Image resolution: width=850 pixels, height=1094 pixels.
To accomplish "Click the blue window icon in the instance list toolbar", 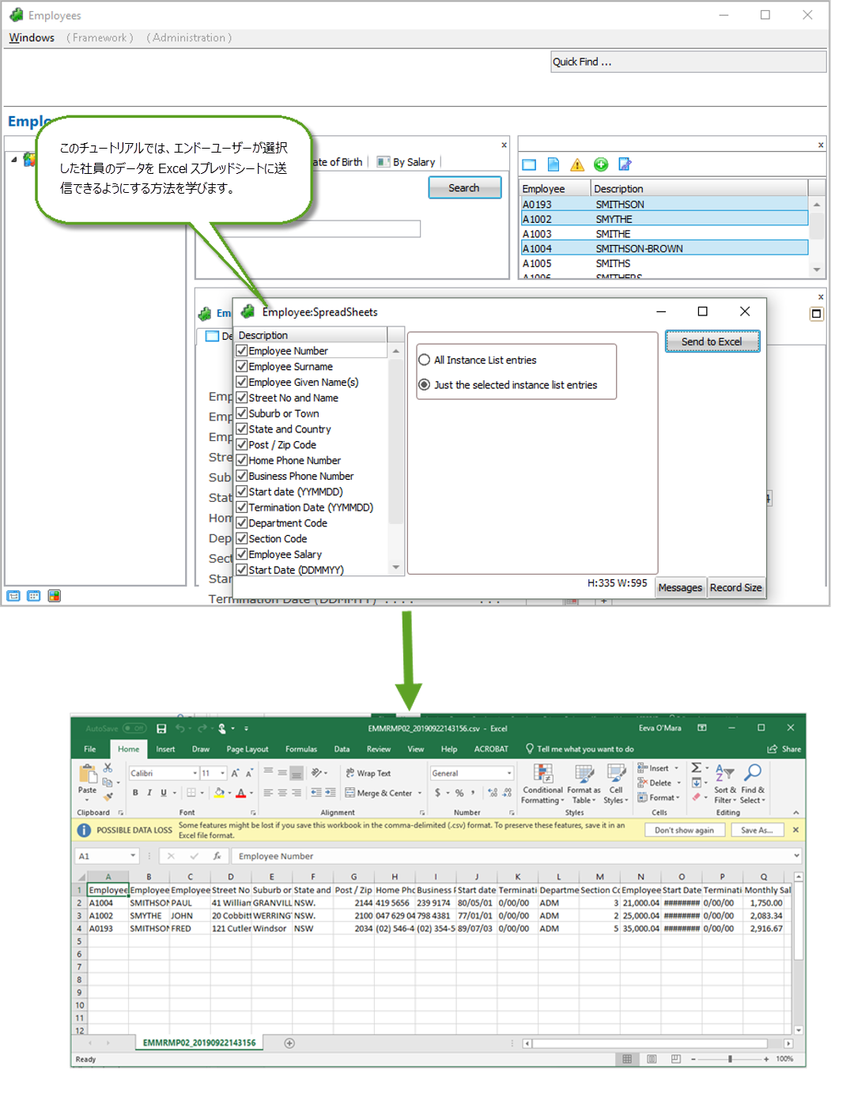I will click(529, 164).
